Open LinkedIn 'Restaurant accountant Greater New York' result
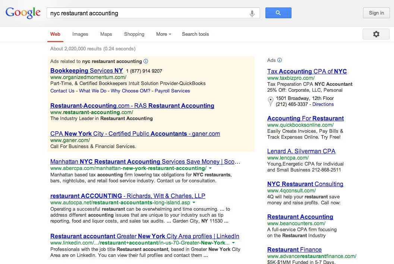Image resolution: width=394 pixels, height=264 pixels. [x=145, y=236]
